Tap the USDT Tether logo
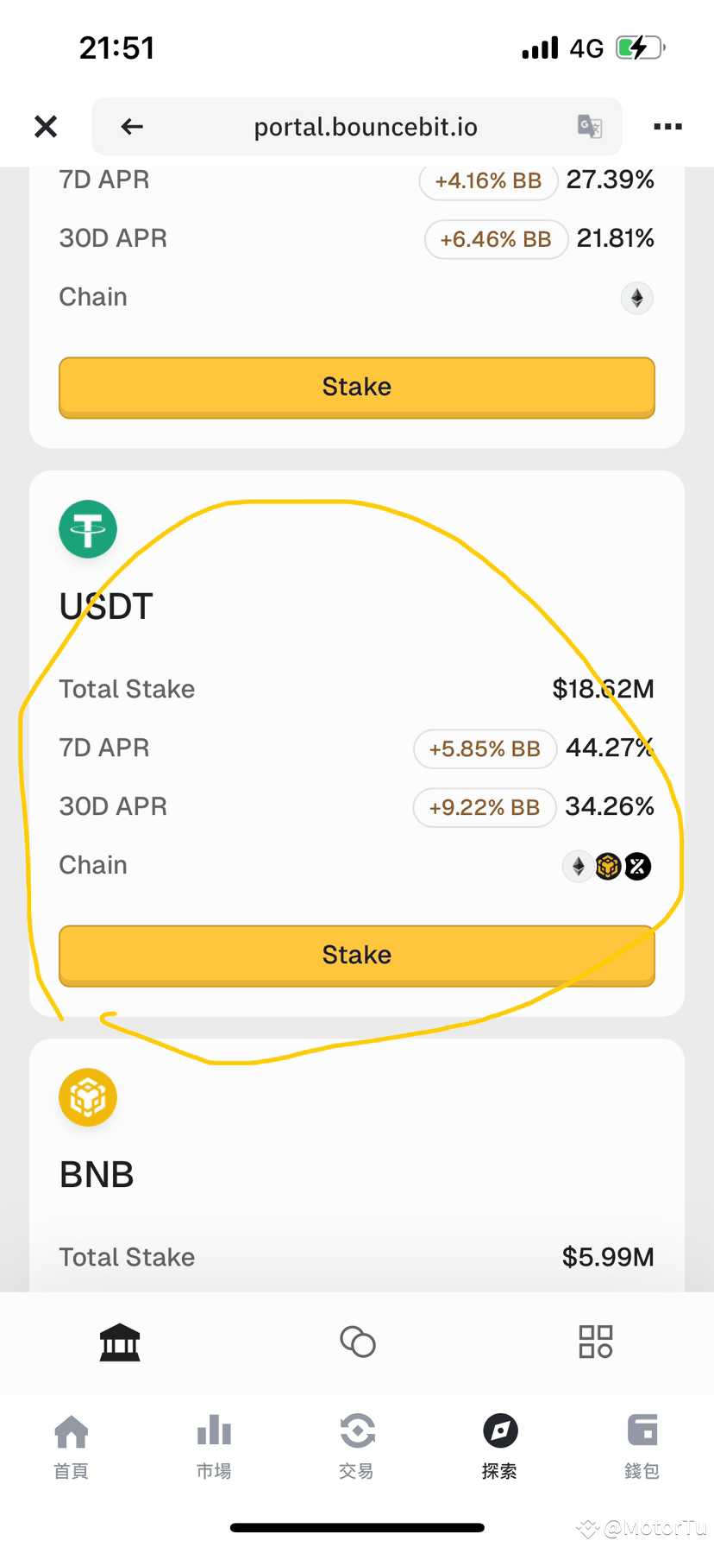The width and height of the screenshot is (714, 1547). (88, 529)
